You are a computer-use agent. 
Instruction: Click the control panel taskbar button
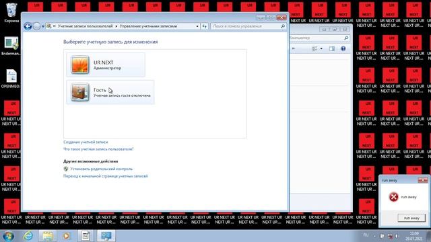point(106,236)
